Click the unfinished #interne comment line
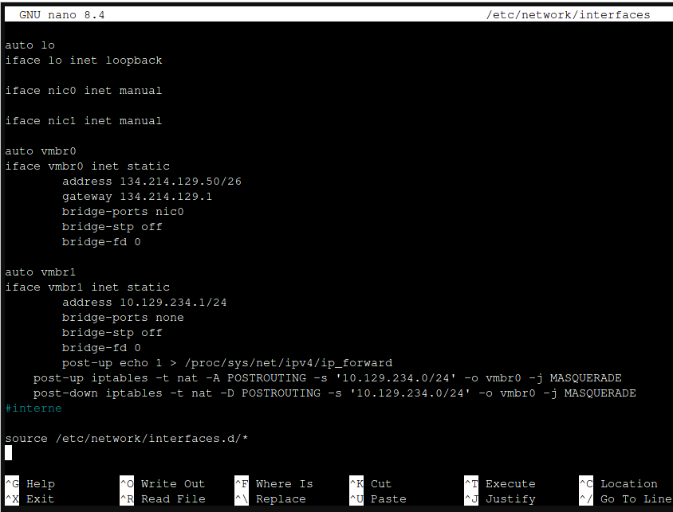 [33, 408]
